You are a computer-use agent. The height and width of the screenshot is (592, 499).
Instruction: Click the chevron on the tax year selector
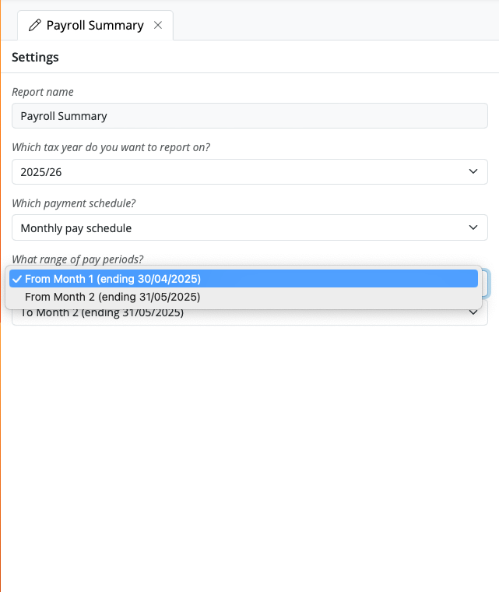tap(473, 171)
